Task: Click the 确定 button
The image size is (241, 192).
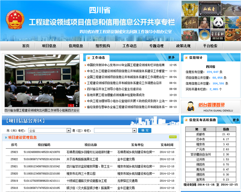Action: click(145, 130)
